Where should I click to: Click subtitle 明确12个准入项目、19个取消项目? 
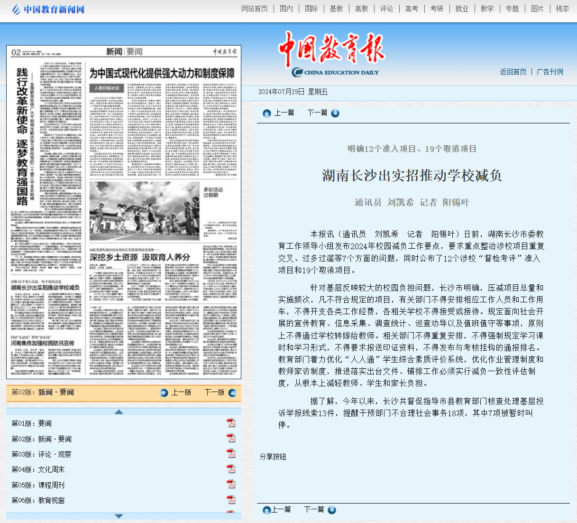pos(412,149)
